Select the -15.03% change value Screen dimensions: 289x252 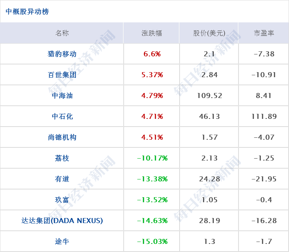point(152,242)
